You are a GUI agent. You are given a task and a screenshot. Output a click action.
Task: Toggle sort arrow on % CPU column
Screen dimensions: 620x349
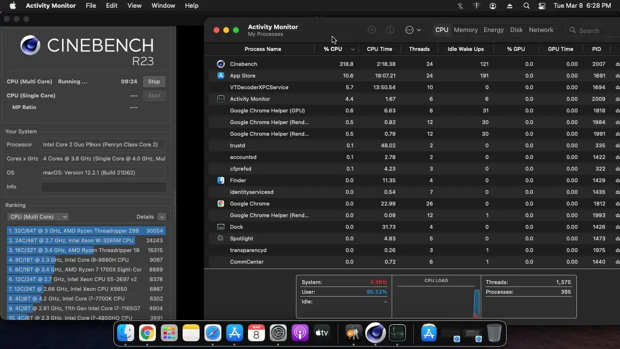[353, 49]
